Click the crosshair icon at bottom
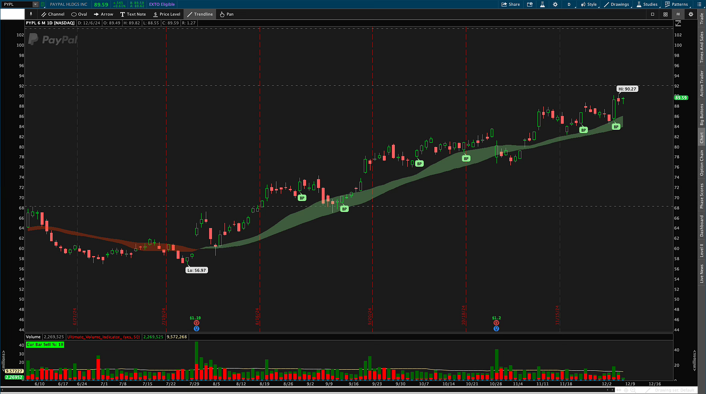 [626, 390]
